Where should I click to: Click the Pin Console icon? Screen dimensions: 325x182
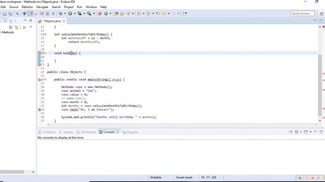point(290,132)
